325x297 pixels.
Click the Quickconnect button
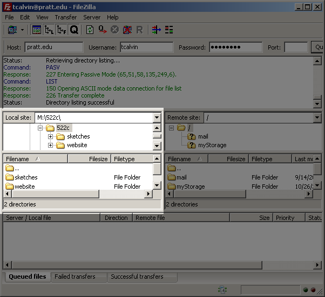tap(317, 47)
